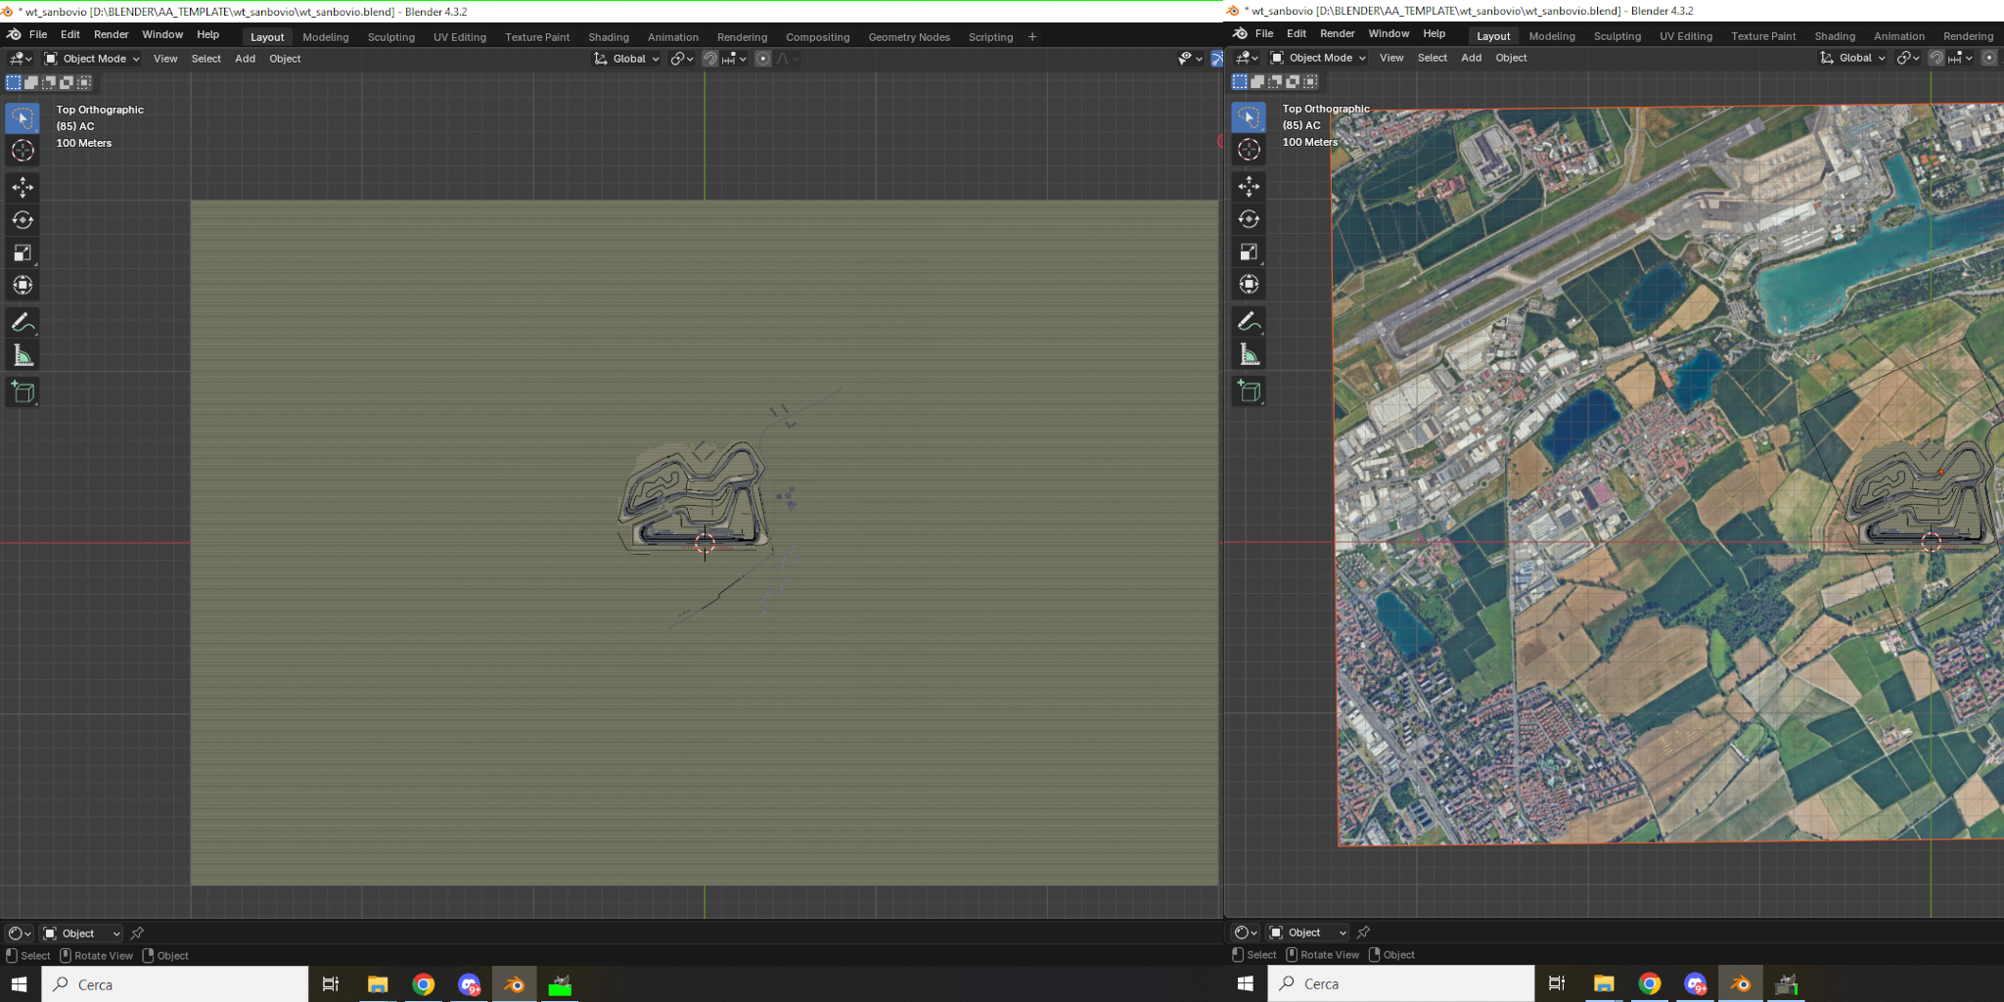Open Blender icon on the right taskbar

pos(1741,983)
